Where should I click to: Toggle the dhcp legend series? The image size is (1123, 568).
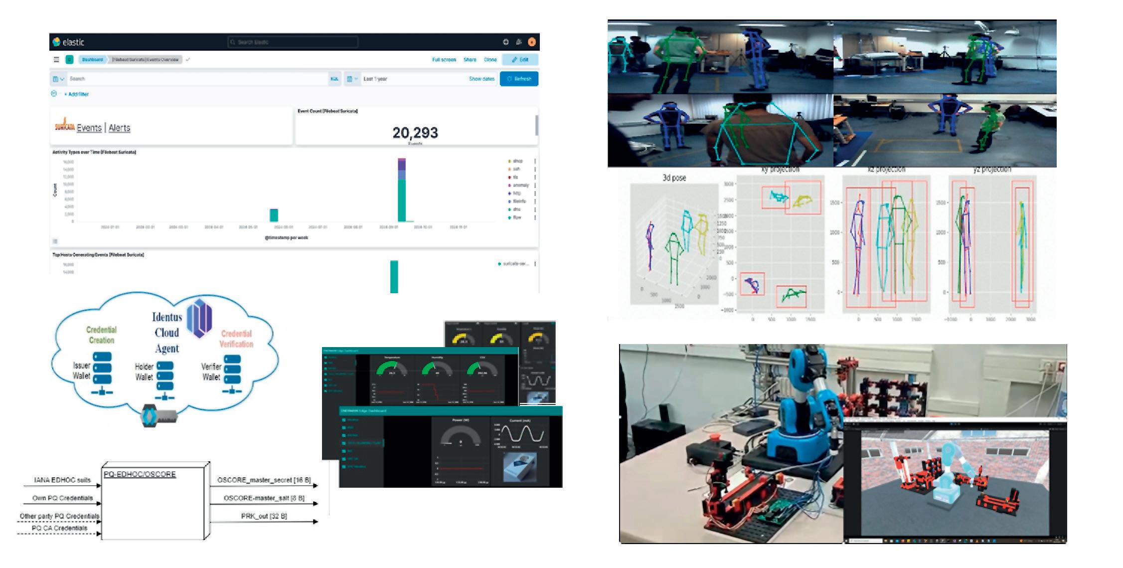518,161
